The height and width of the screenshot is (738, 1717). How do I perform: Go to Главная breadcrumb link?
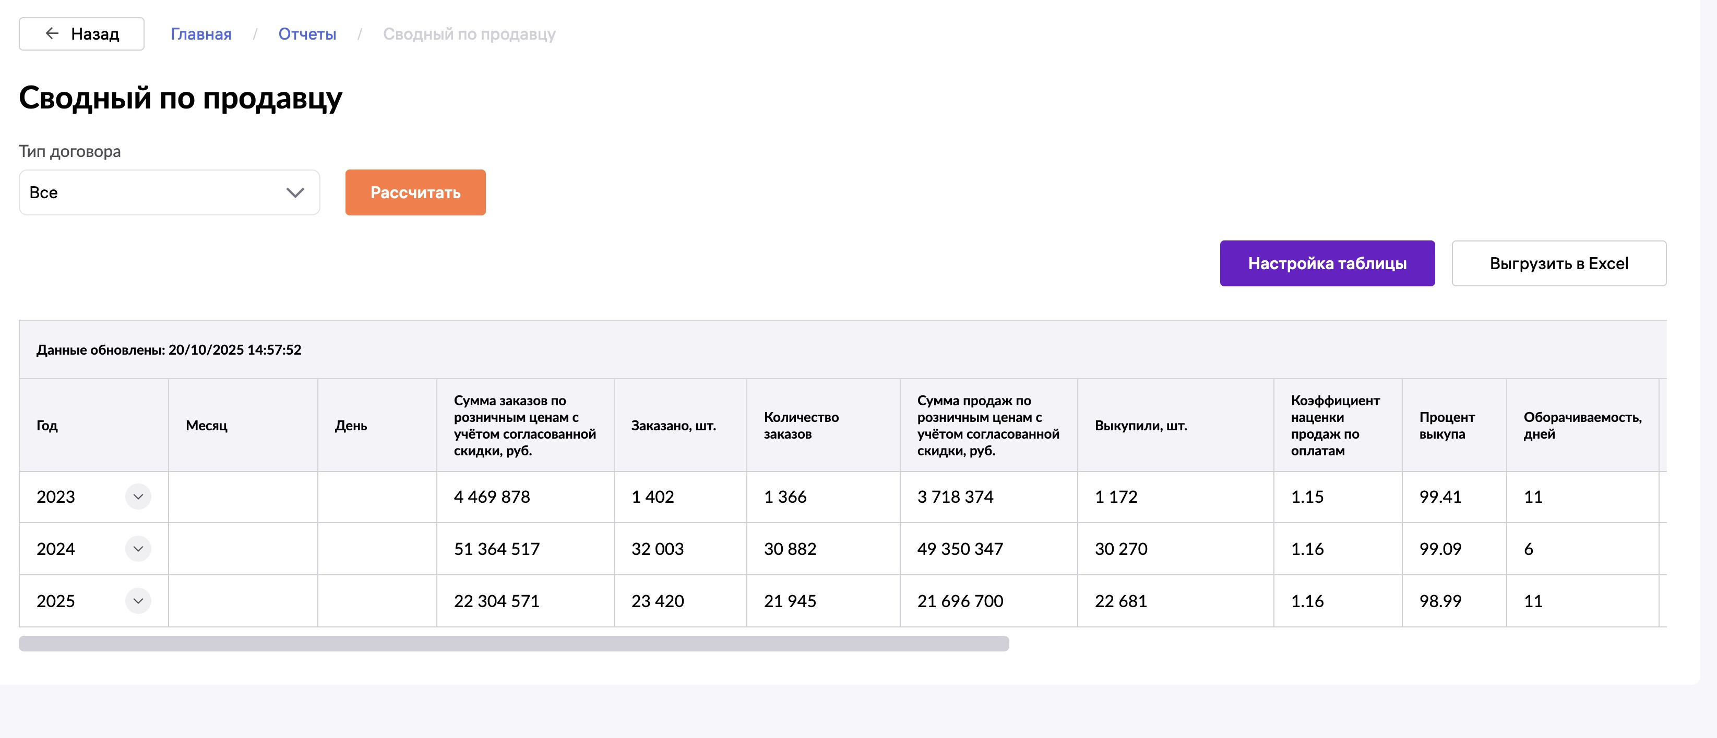coord(200,34)
